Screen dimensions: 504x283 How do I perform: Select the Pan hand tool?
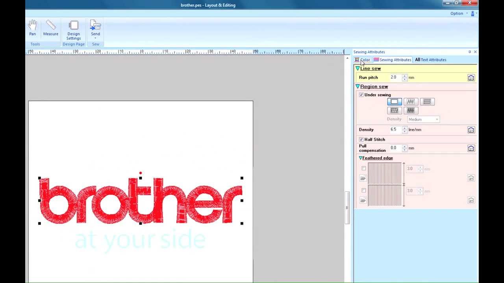[x=32, y=28]
